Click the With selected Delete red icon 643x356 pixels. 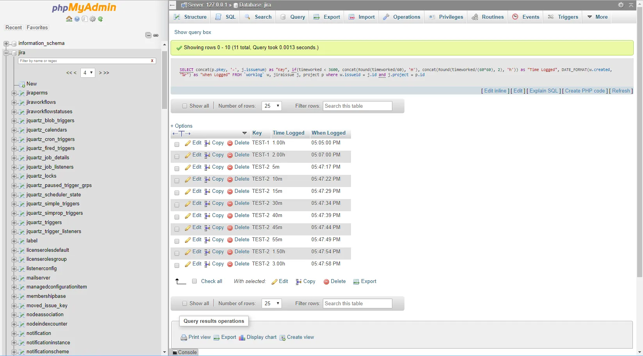click(326, 282)
